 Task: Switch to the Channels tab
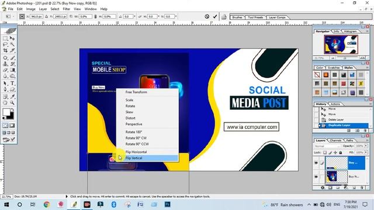[x=335, y=141]
